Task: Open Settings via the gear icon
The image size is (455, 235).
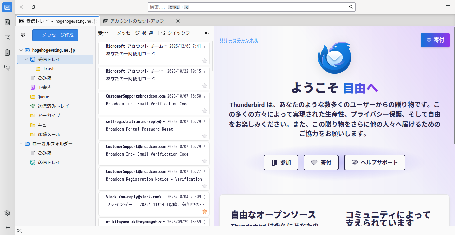Action: 7,213
